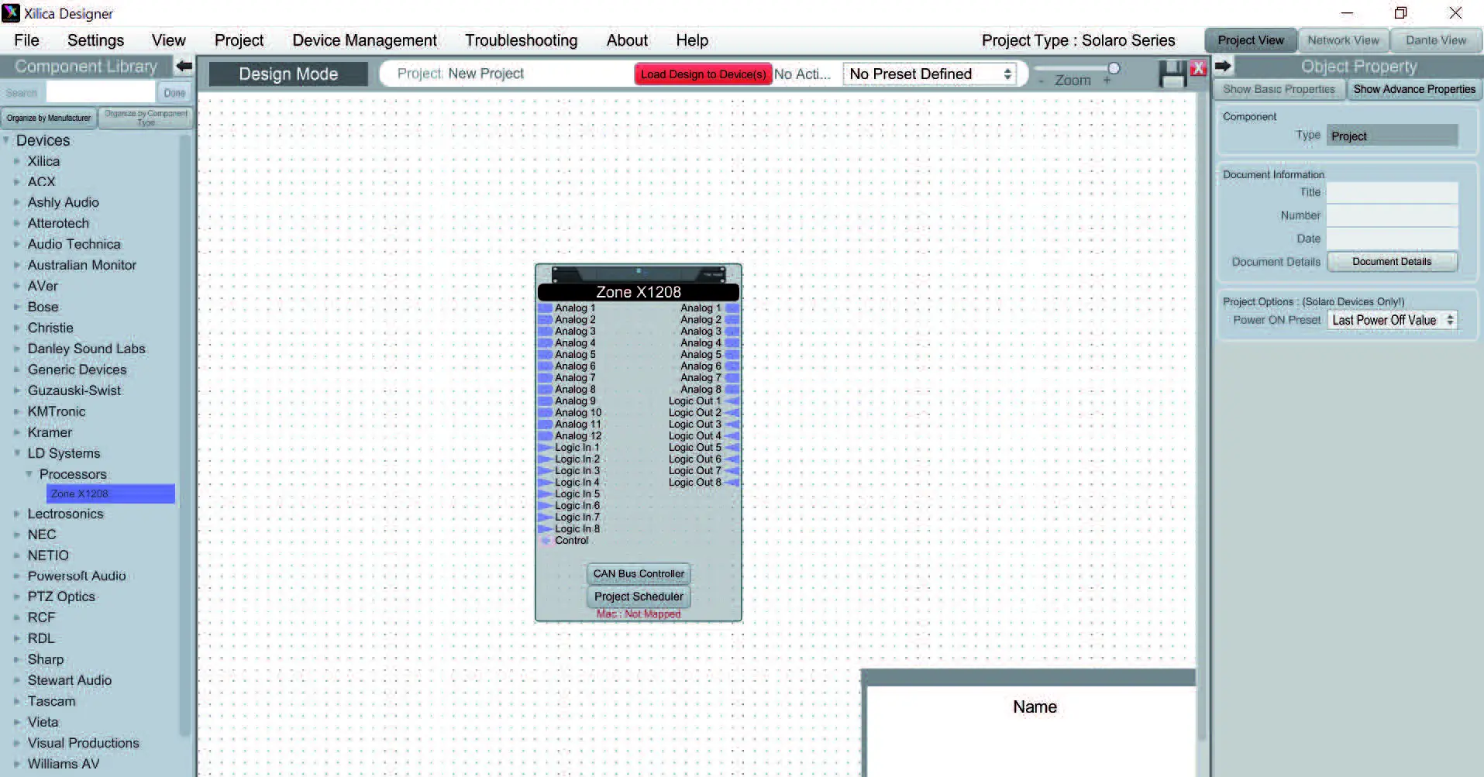
Task: Select the Analog 9 input port connector
Action: 545,401
